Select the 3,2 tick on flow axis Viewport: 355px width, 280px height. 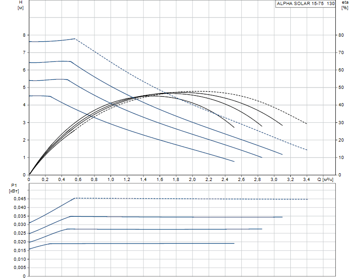[x=290, y=180]
